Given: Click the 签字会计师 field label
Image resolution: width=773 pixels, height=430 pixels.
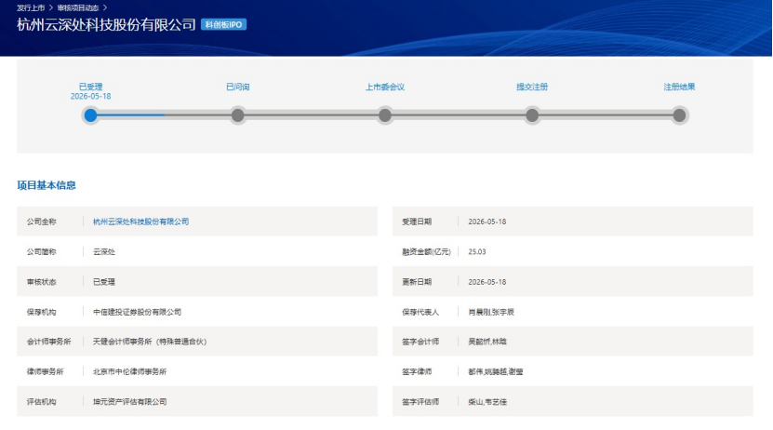Looking at the screenshot, I should 420,342.
